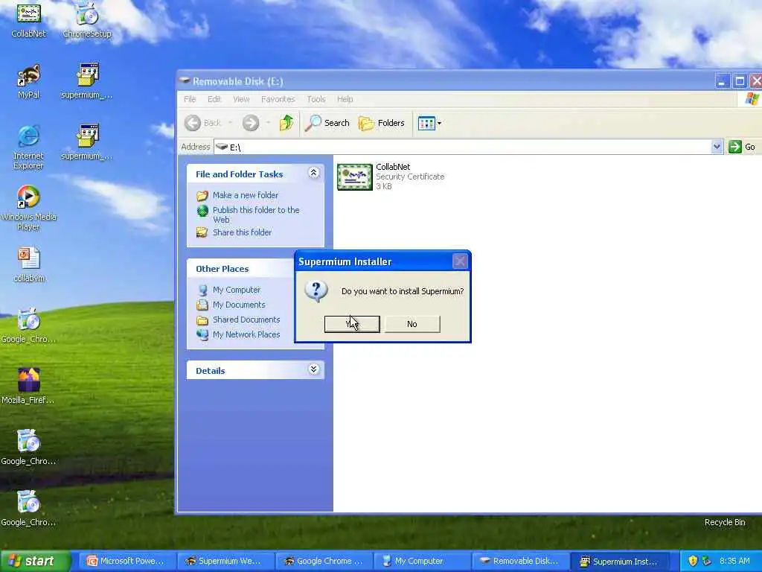
Task: Click the Go button
Action: click(x=742, y=147)
